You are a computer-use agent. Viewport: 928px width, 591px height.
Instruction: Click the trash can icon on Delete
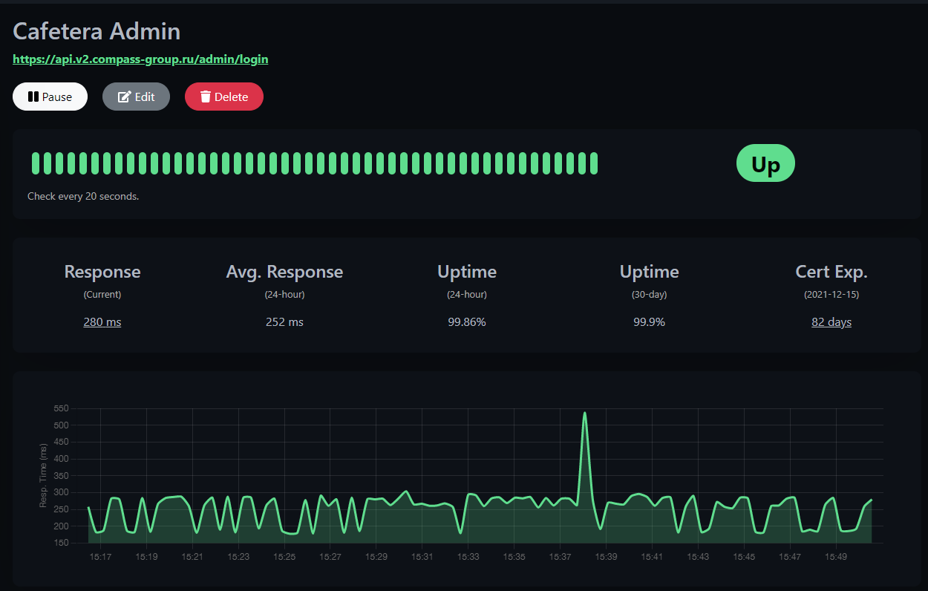coord(206,97)
